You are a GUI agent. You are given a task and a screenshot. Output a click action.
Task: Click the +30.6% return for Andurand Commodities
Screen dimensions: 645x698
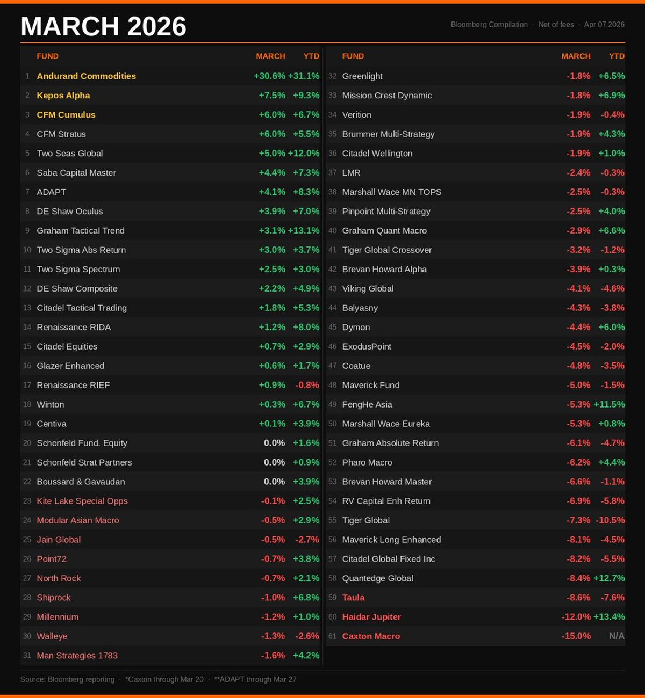click(x=270, y=76)
